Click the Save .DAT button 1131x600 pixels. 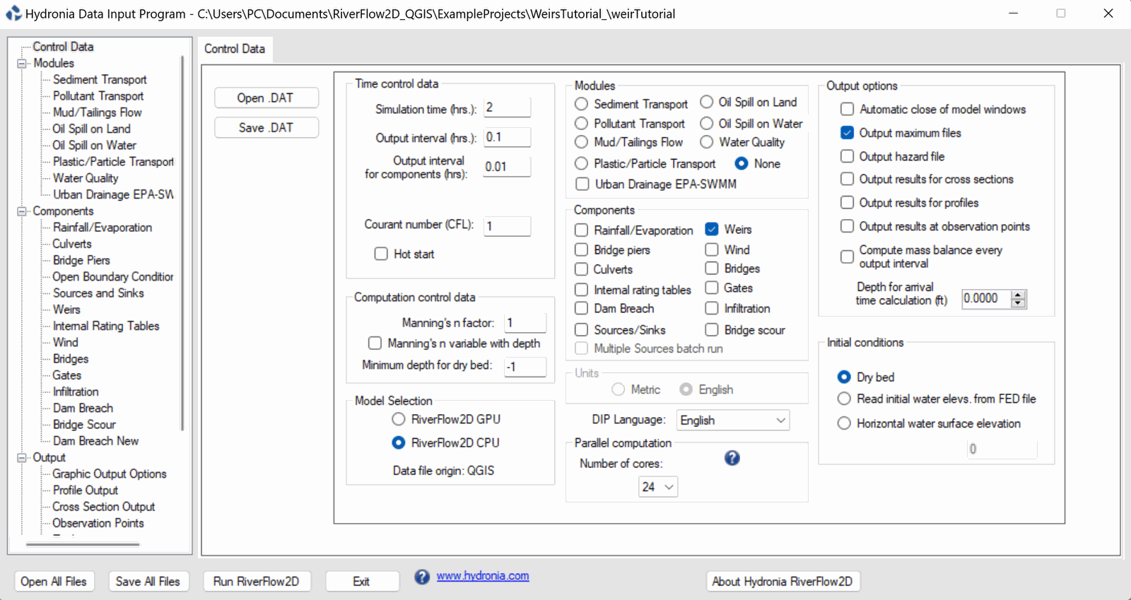coord(266,128)
